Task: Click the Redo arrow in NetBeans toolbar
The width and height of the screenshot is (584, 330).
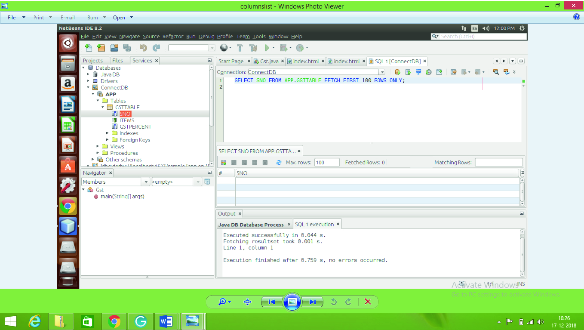Action: (157, 48)
